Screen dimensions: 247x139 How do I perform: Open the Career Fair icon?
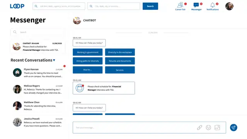180,5
